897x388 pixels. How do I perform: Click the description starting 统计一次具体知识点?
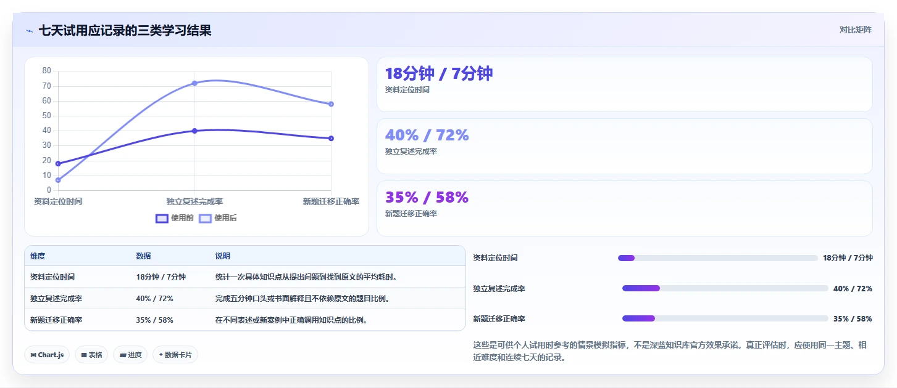click(307, 277)
